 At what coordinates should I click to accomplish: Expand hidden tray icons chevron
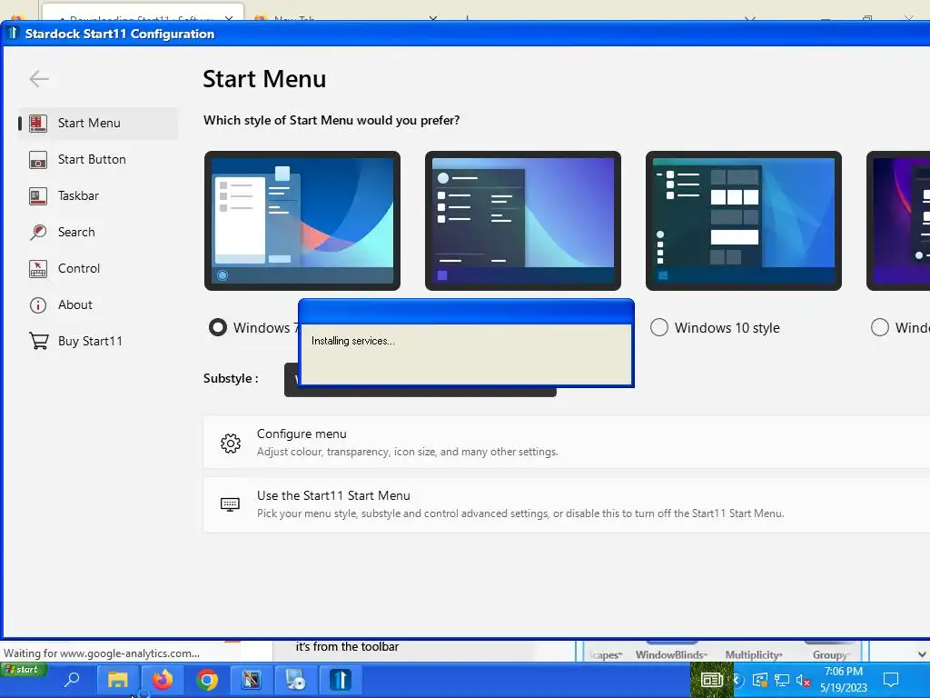point(737,680)
